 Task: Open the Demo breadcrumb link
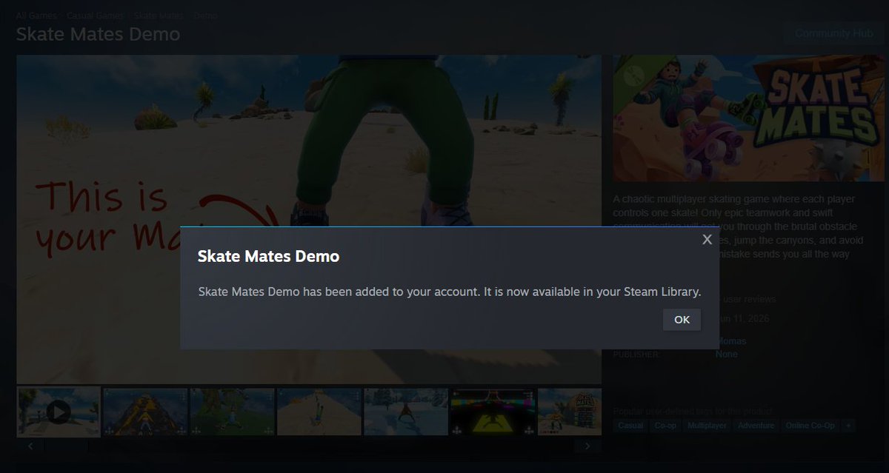click(205, 15)
